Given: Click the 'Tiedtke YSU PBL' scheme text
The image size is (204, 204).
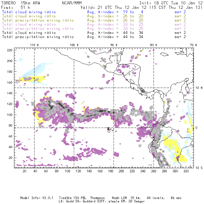Looking at the screenshot, I should (73, 198).
